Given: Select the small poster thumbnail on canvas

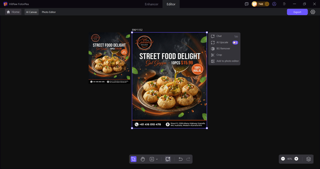Looking at the screenshot, I should pos(109,58).
